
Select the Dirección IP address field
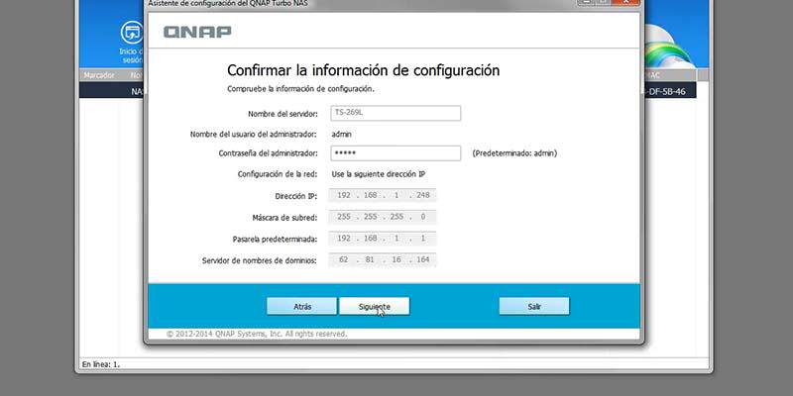[x=383, y=195]
